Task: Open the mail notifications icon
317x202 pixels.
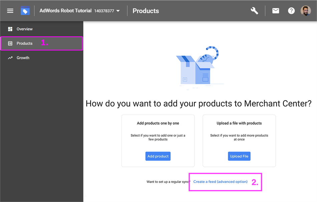Action: 276,11
